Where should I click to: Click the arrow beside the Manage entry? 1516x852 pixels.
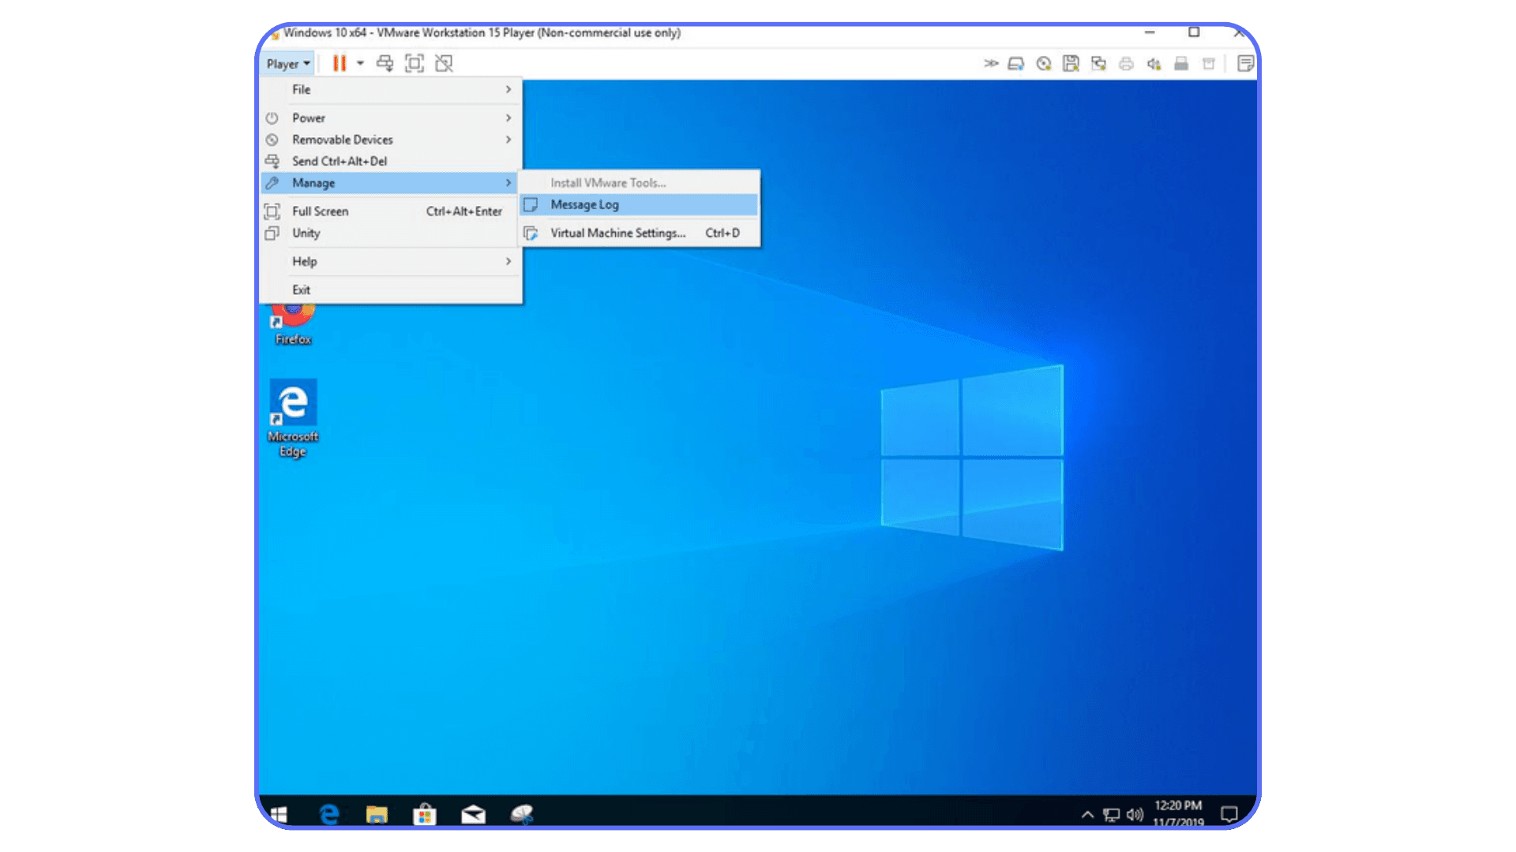pyautogui.click(x=508, y=183)
